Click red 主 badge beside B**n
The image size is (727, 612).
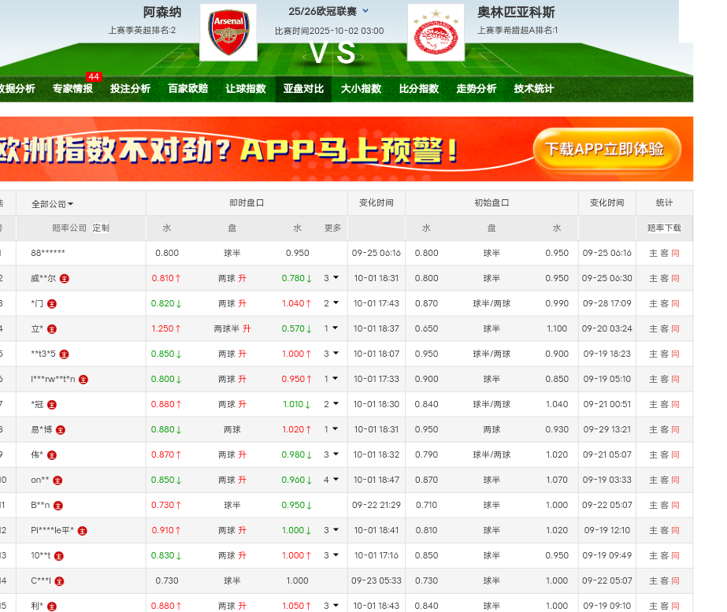[x=58, y=506]
